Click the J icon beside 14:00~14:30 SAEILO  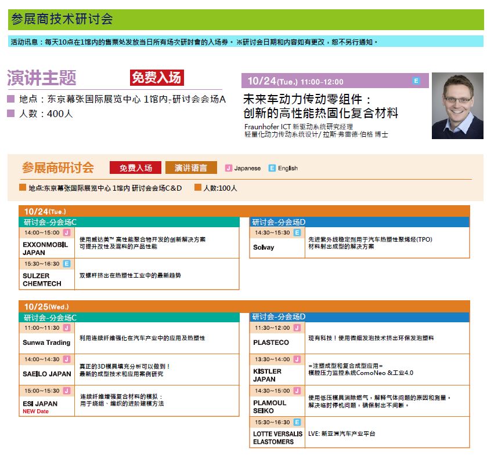[x=67, y=359]
